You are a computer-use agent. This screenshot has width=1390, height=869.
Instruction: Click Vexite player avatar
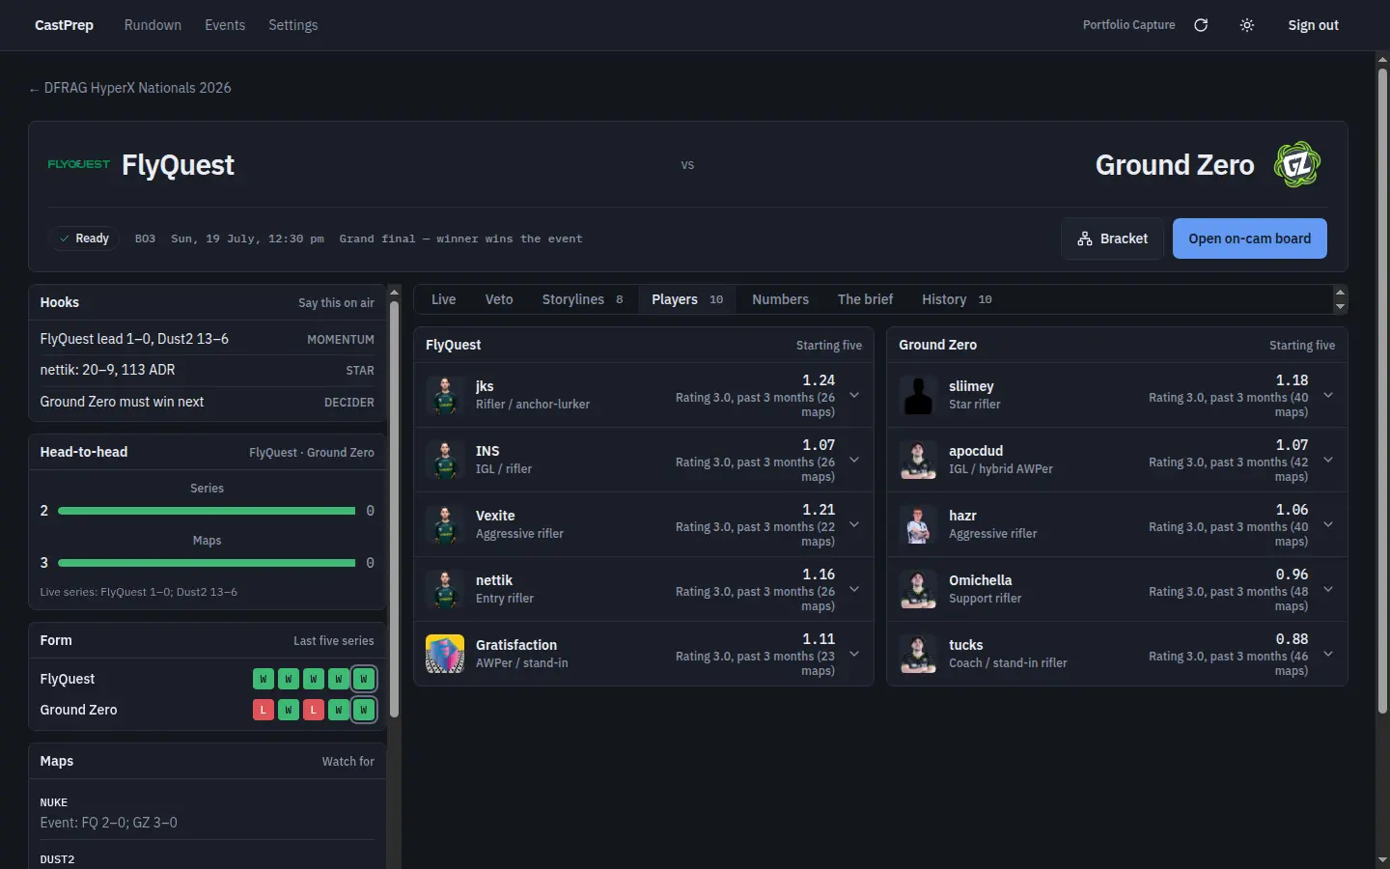coord(445,524)
